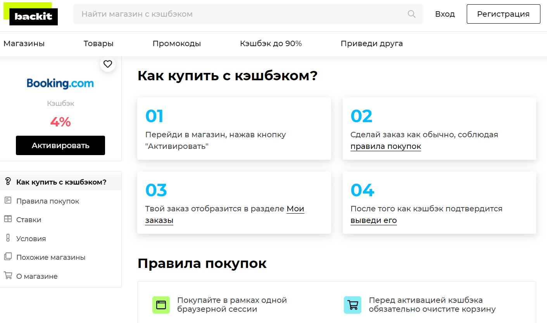The height and width of the screenshot is (323, 547).
Task: Click the Booking.com logo
Action: click(x=60, y=83)
